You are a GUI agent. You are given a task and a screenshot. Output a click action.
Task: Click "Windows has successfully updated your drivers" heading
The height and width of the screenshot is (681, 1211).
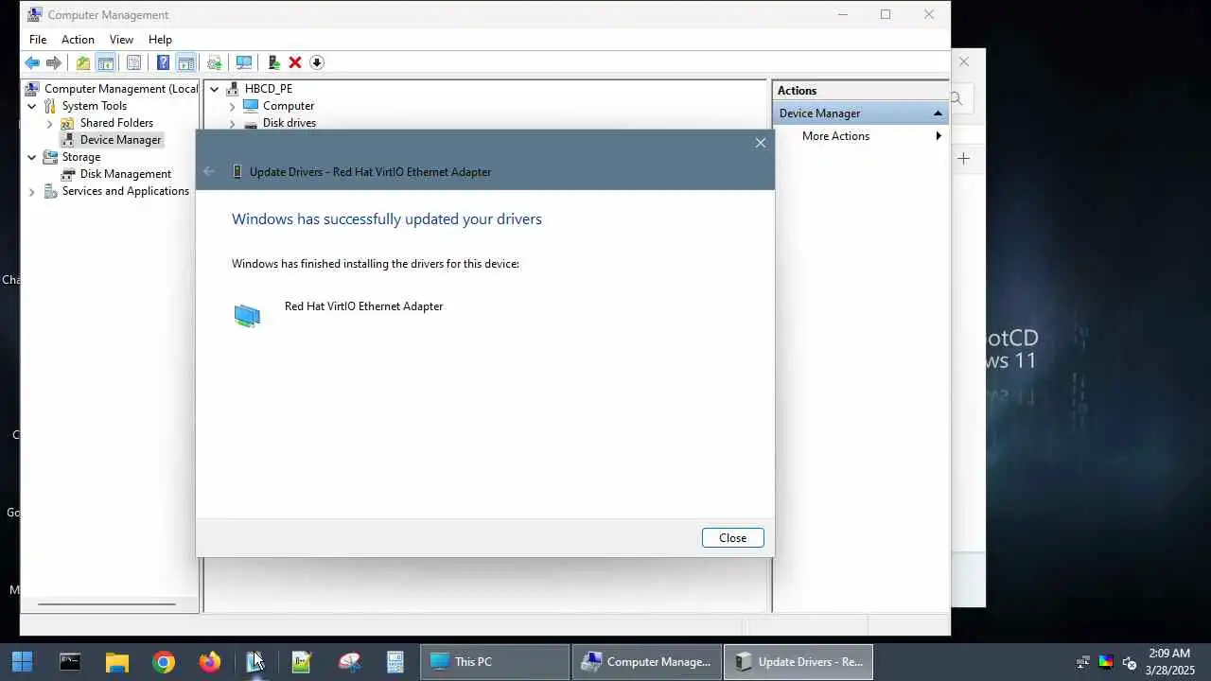(x=387, y=219)
